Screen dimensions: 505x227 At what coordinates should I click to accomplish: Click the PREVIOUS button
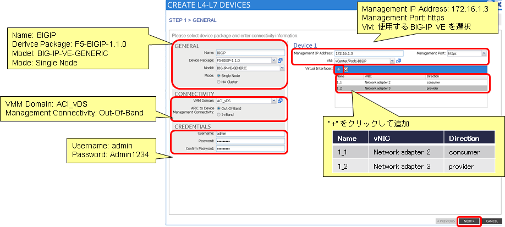pos(446,221)
